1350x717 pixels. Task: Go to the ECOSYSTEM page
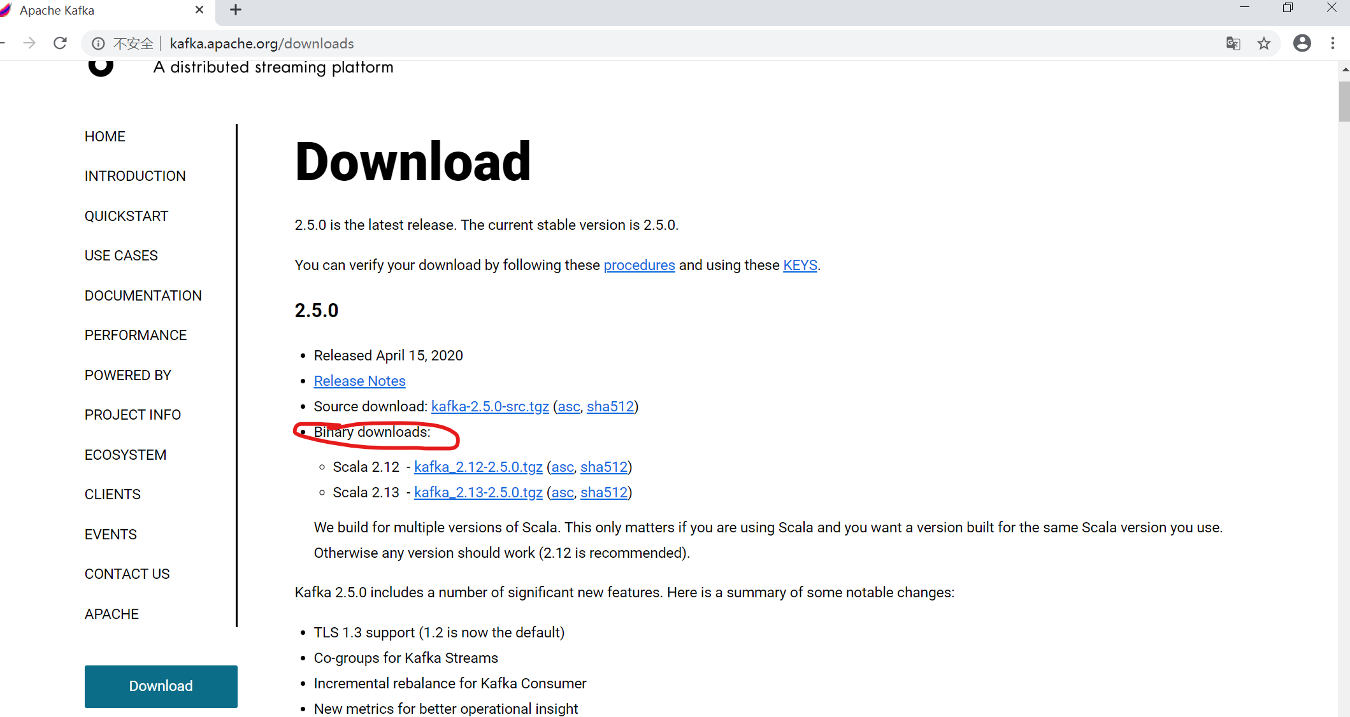pyautogui.click(x=126, y=455)
